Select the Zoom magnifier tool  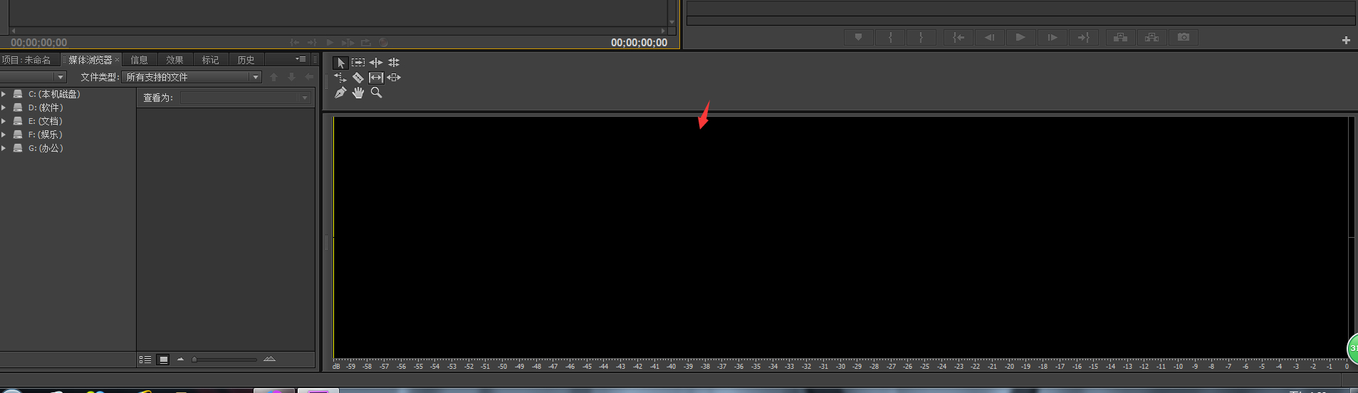coord(376,93)
